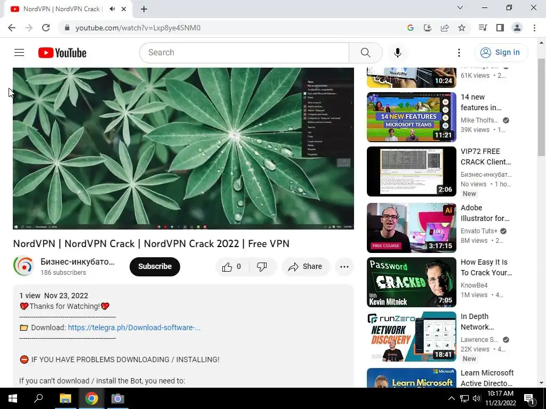Open File Explorer from taskbar
Viewport: 546px width, 409px height.
coord(65,398)
